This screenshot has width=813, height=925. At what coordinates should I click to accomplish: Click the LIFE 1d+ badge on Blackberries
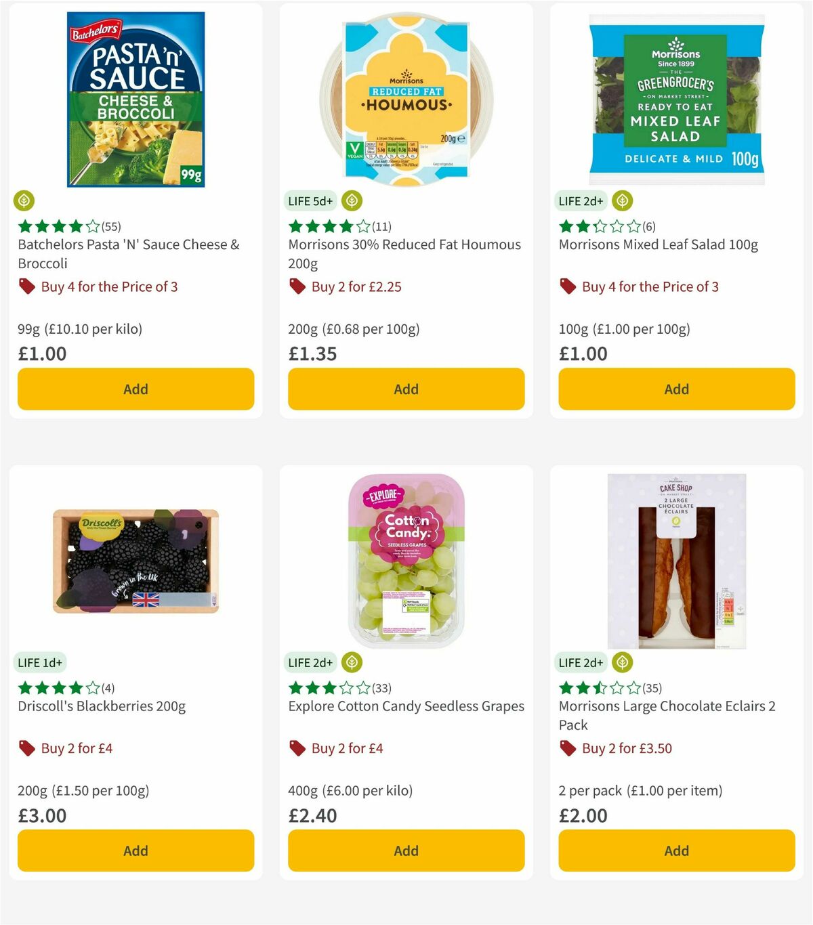point(41,663)
